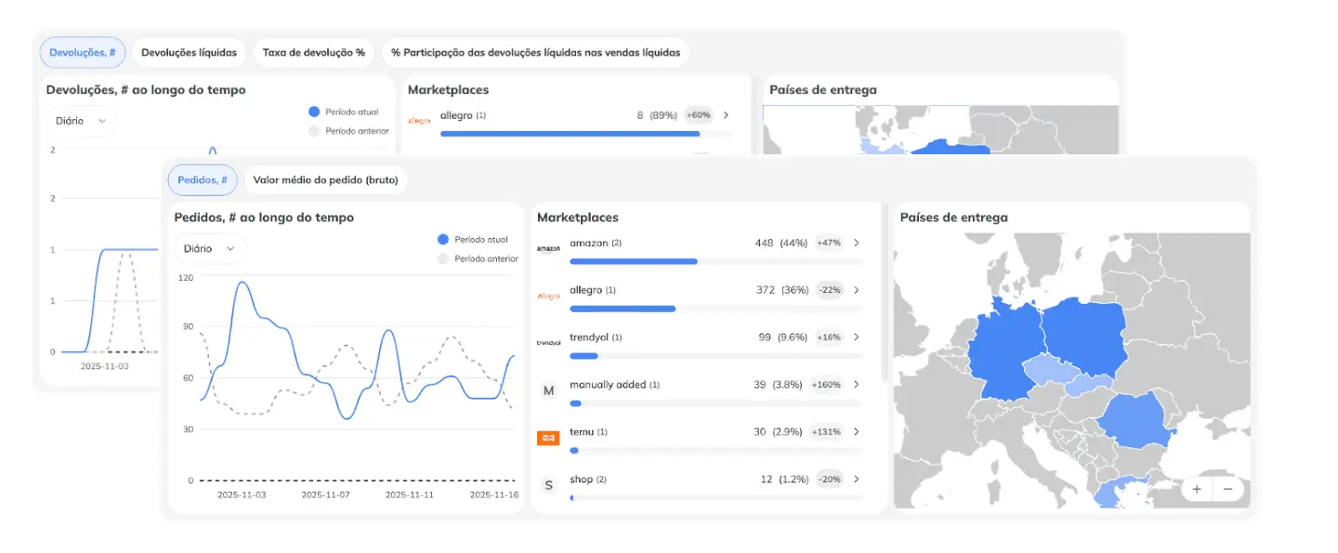Click the Allegro marketplace icon in Pedidos panel

point(548,294)
